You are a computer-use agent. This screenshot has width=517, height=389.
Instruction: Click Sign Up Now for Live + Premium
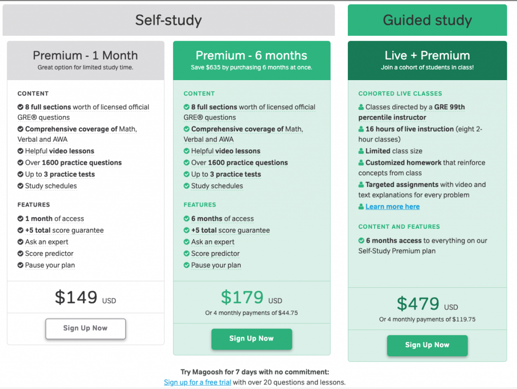pos(427,345)
